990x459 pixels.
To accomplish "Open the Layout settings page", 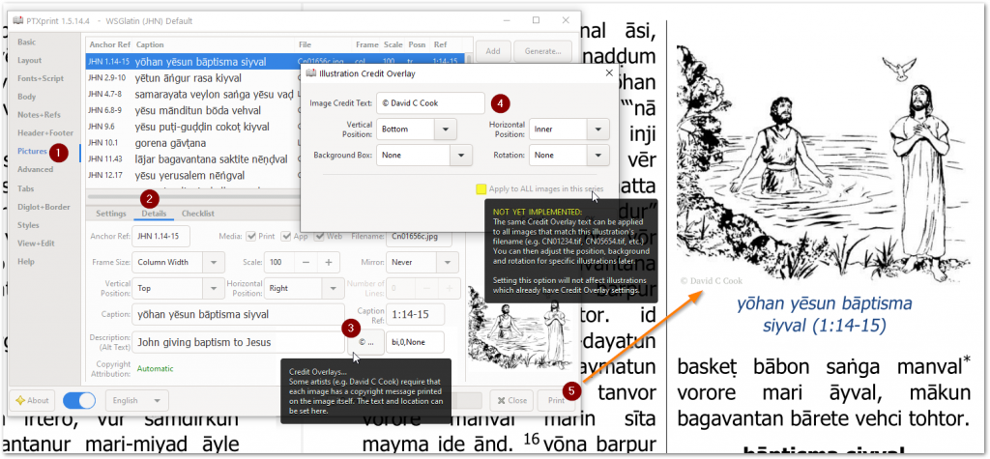I will (30, 61).
